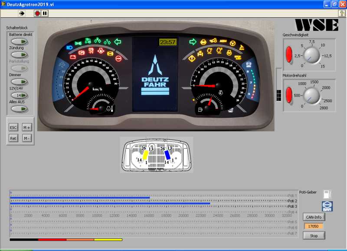The width and height of the screenshot is (347, 251).
Task: Click red indicator beside Geschwindigkeit knob
Action: point(289,54)
